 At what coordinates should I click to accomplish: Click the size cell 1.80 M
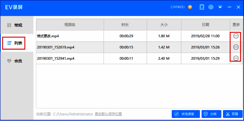164,36
